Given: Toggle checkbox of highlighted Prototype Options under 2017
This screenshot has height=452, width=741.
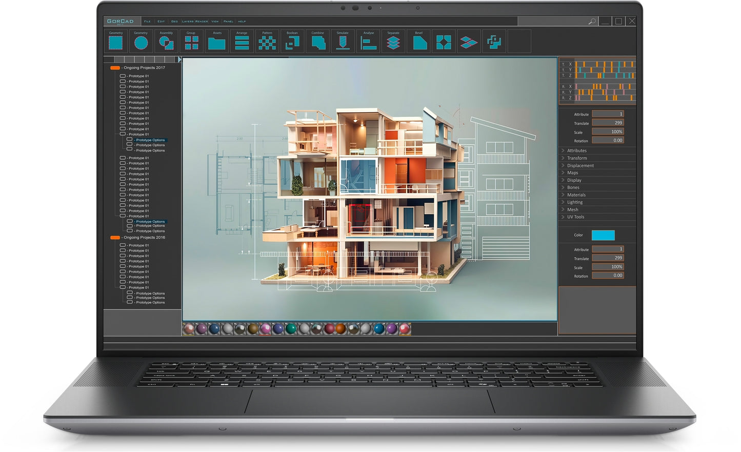Looking at the screenshot, I should tap(130, 140).
